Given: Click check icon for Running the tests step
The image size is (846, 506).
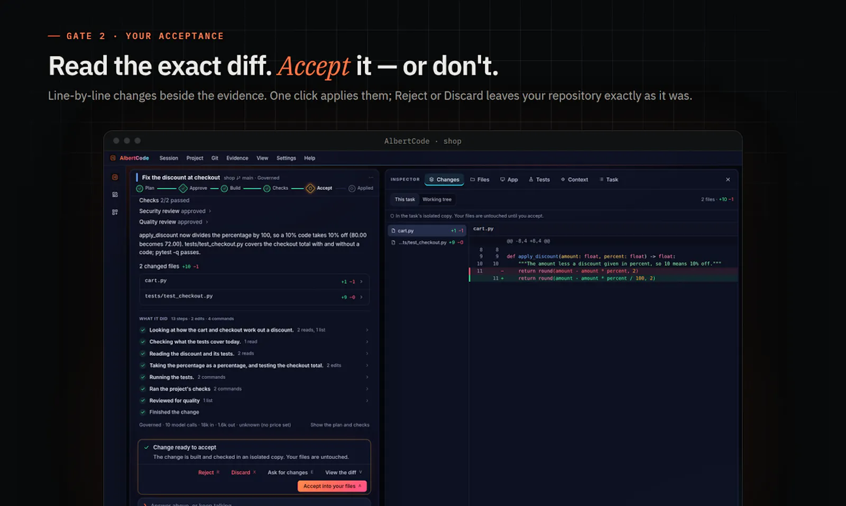Looking at the screenshot, I should 143,377.
